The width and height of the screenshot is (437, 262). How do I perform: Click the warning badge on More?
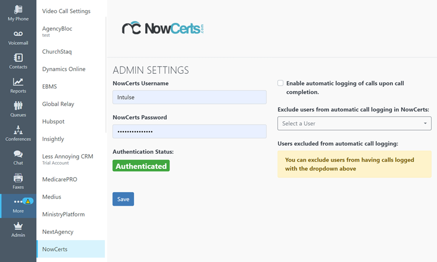[x=28, y=201]
